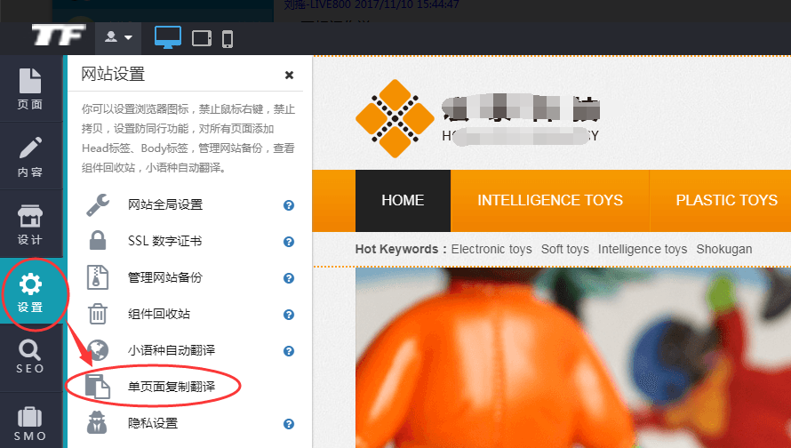Screen dimensions: 791x448
Task: Open the 内容 (Content) sidebar section
Action: (30, 157)
